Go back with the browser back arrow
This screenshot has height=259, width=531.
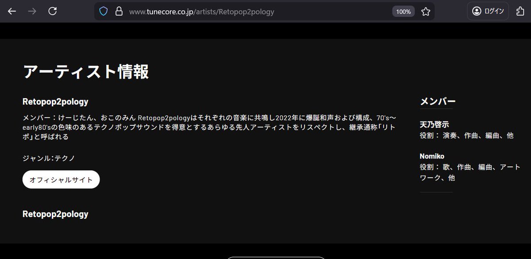click(12, 12)
